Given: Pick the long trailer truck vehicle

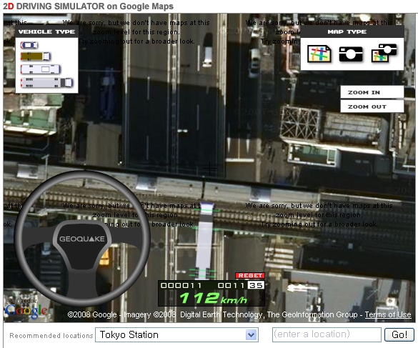Looking at the screenshot, I should 46,83.
